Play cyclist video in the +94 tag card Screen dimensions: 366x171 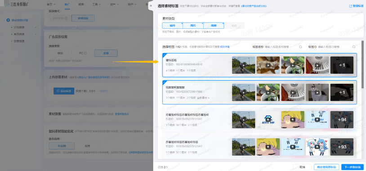tap(243, 120)
